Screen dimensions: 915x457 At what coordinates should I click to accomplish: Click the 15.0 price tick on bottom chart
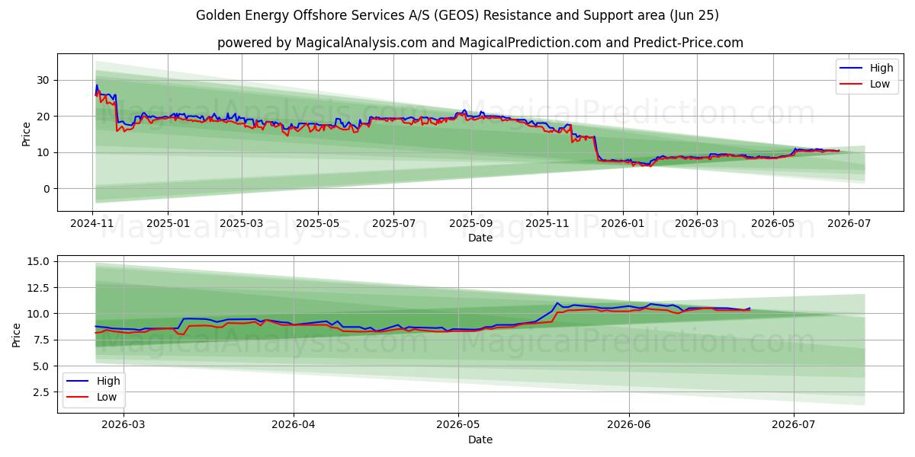click(x=38, y=261)
